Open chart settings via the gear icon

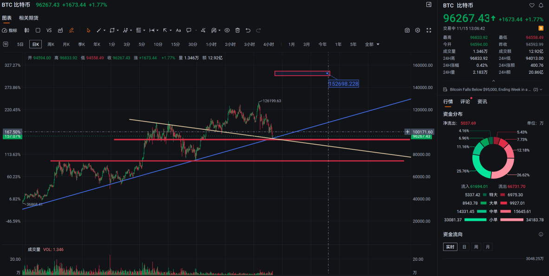point(418,30)
